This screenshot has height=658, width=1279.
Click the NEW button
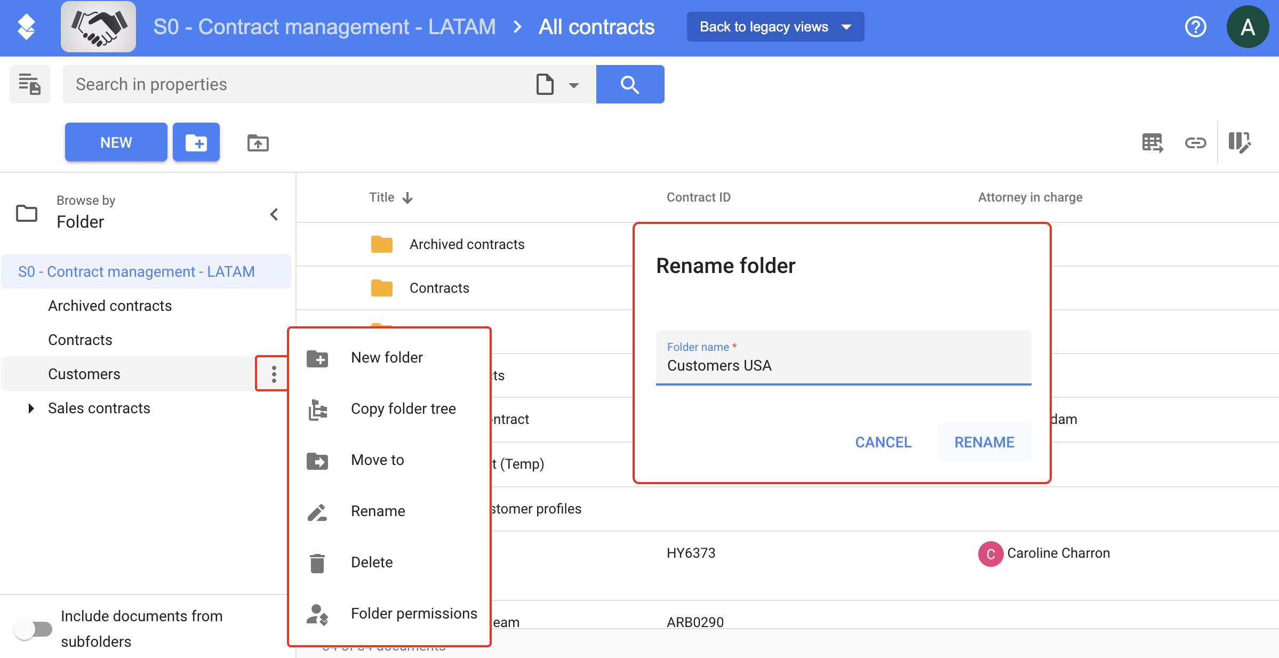116,142
